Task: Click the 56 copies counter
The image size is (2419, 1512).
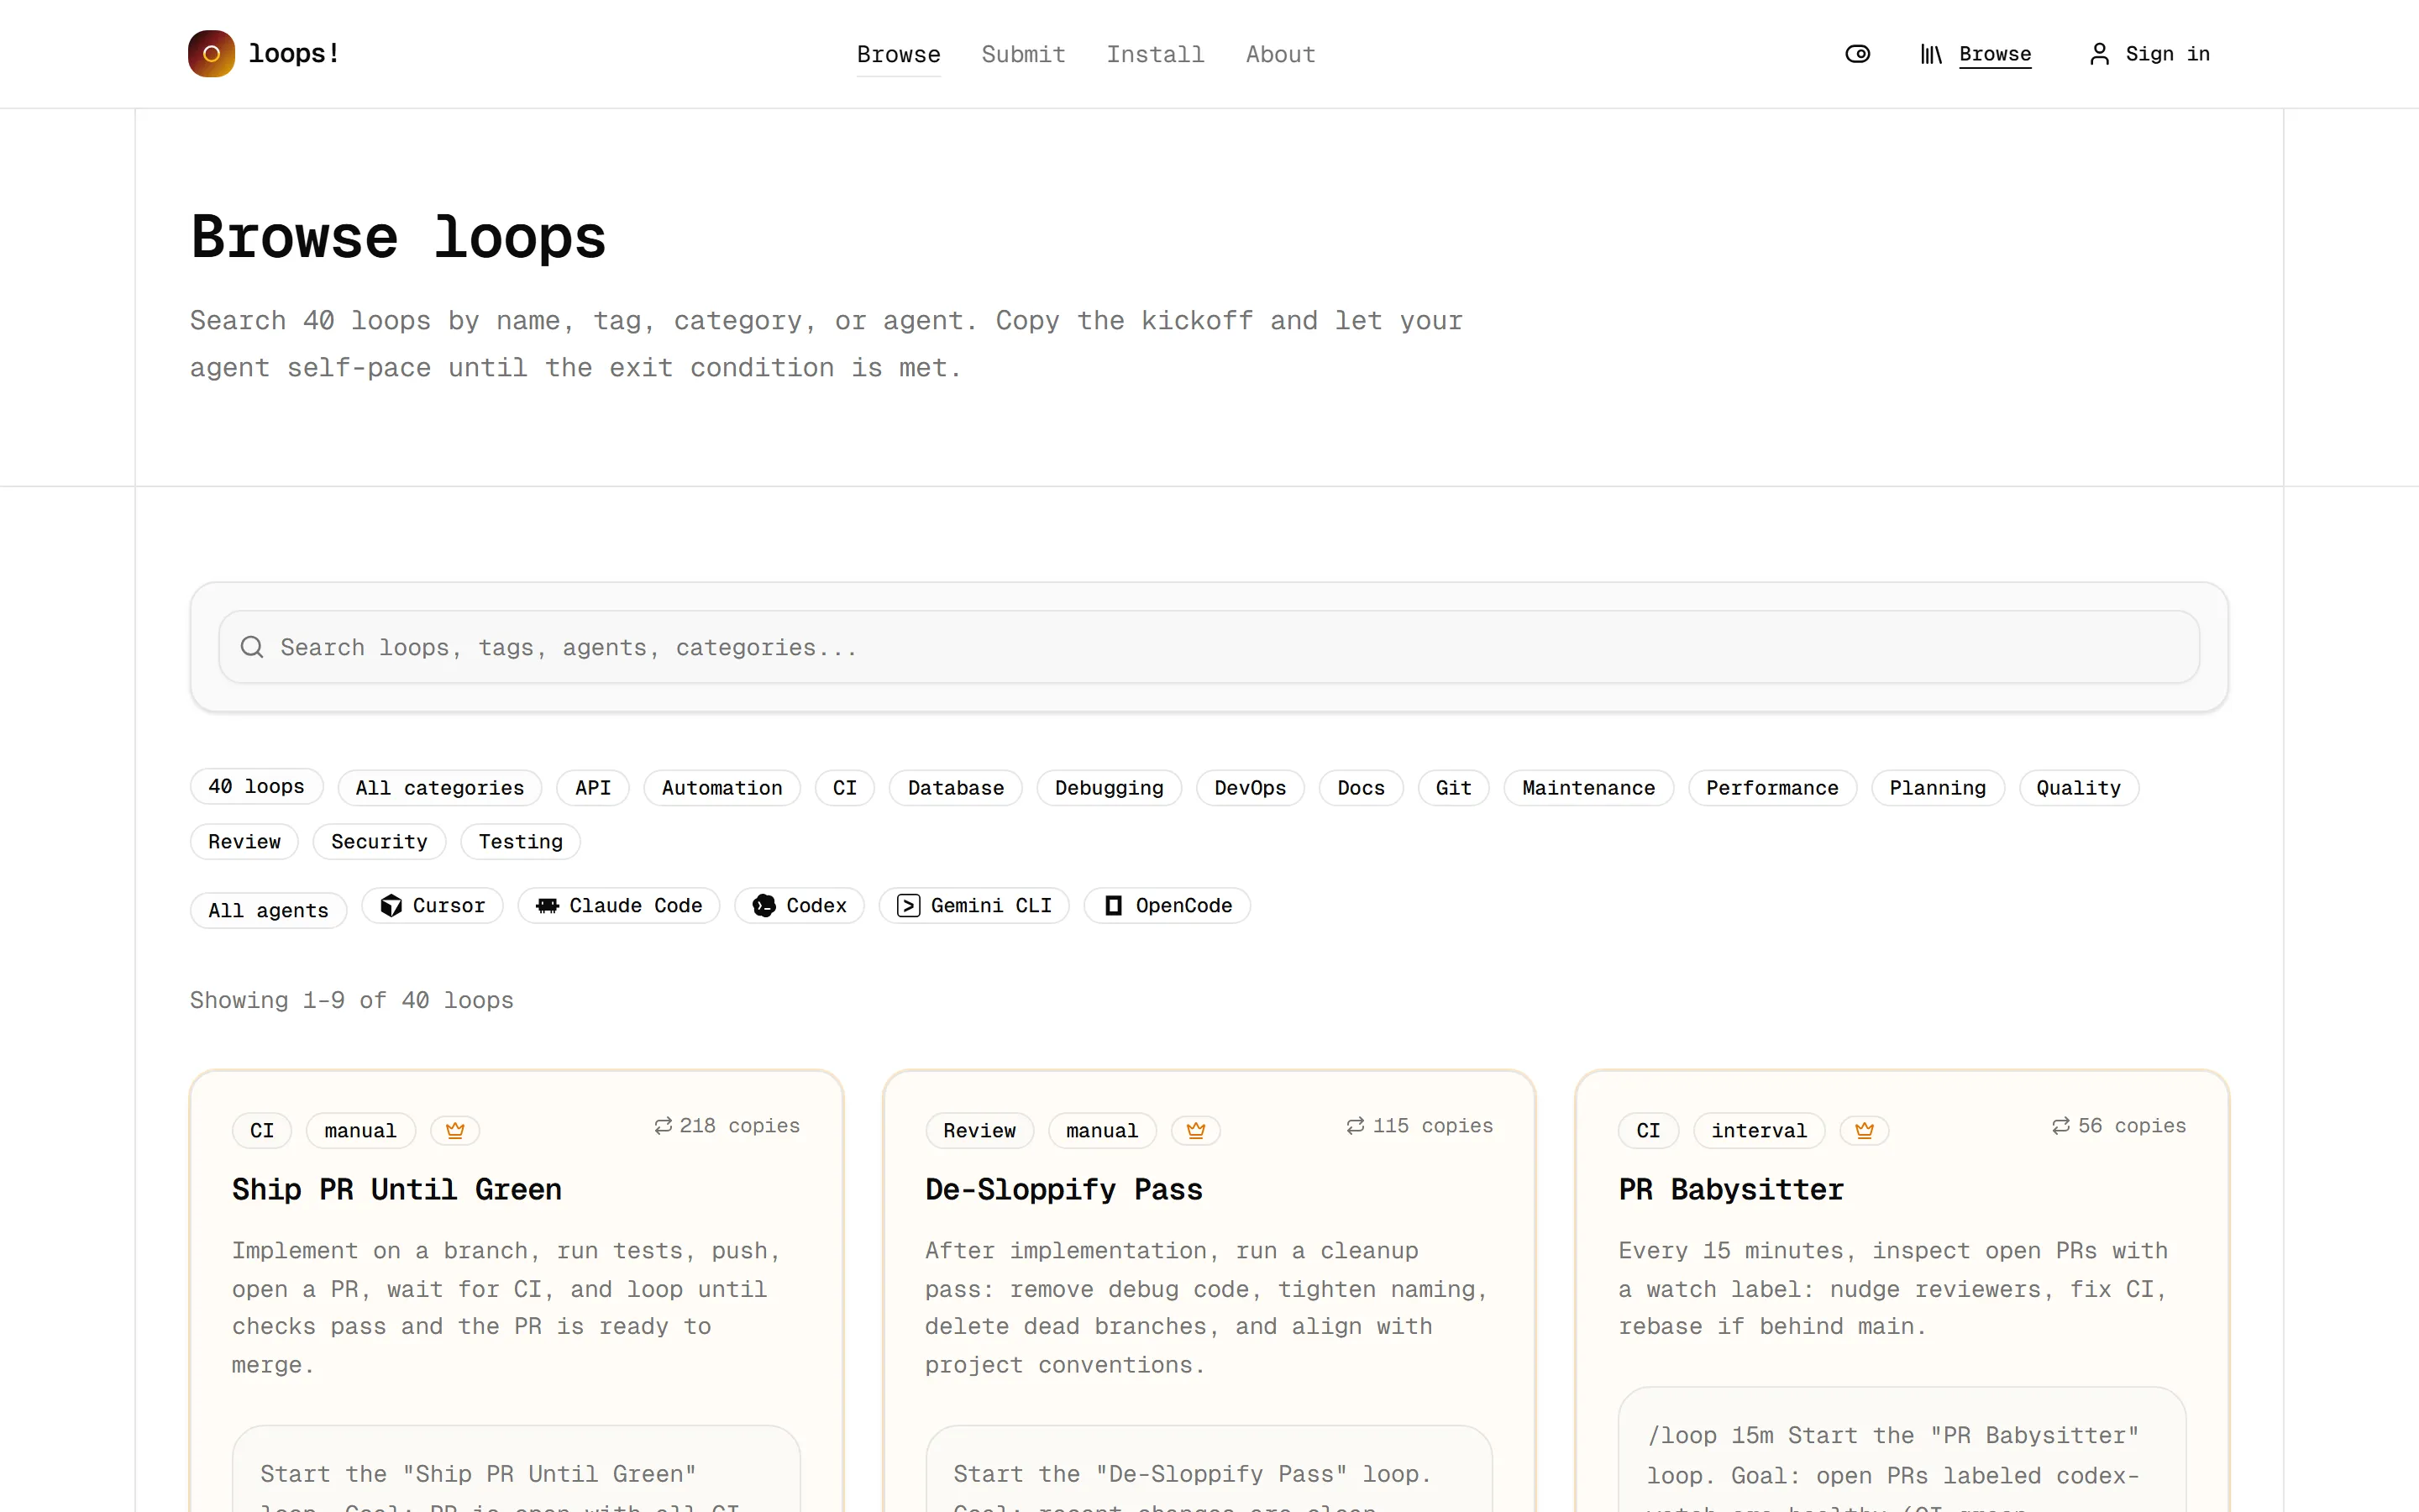Action: click(2119, 1126)
